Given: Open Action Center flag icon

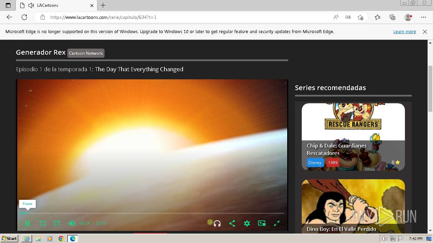Looking at the screenshot, I should tap(401, 239).
